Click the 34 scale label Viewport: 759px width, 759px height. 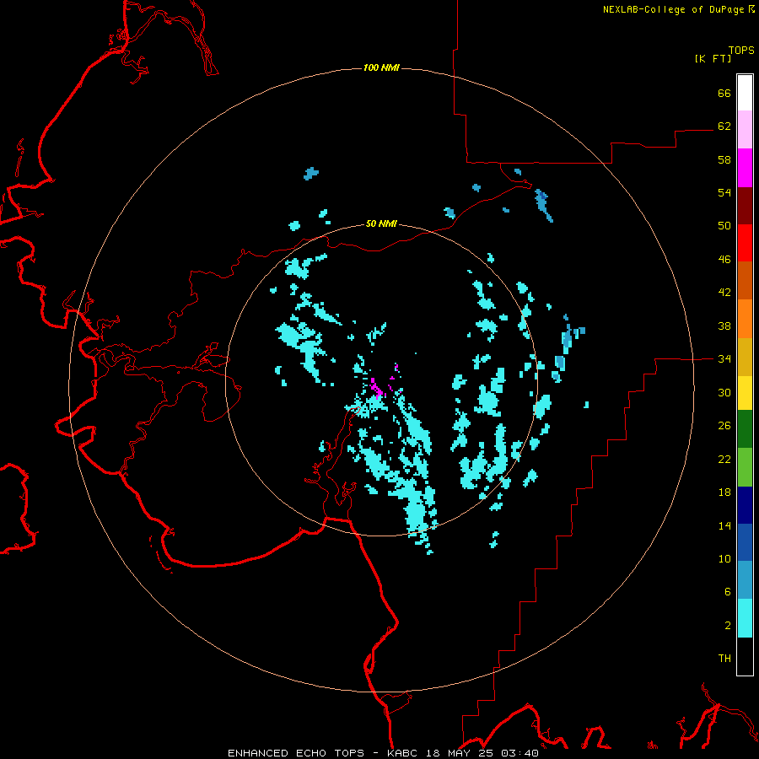pyautogui.click(x=724, y=358)
